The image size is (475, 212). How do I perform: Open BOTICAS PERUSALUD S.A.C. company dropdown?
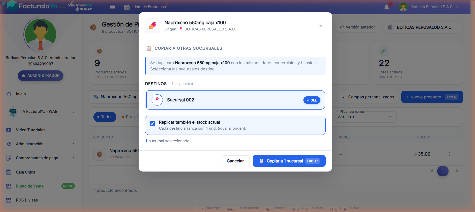click(x=423, y=27)
